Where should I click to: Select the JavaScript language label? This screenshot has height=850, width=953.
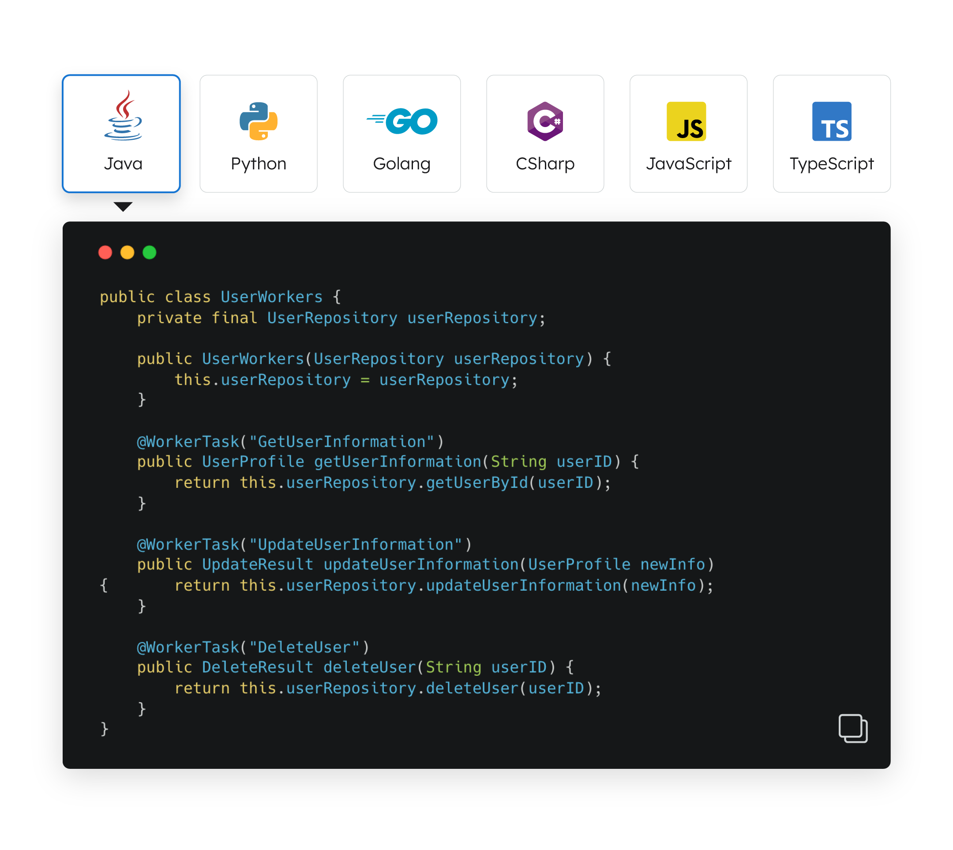pos(688,164)
